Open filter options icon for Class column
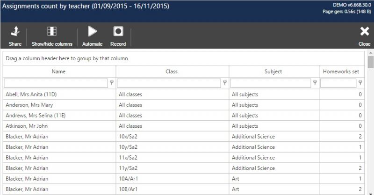This screenshot has height=195, width=374. click(x=225, y=83)
